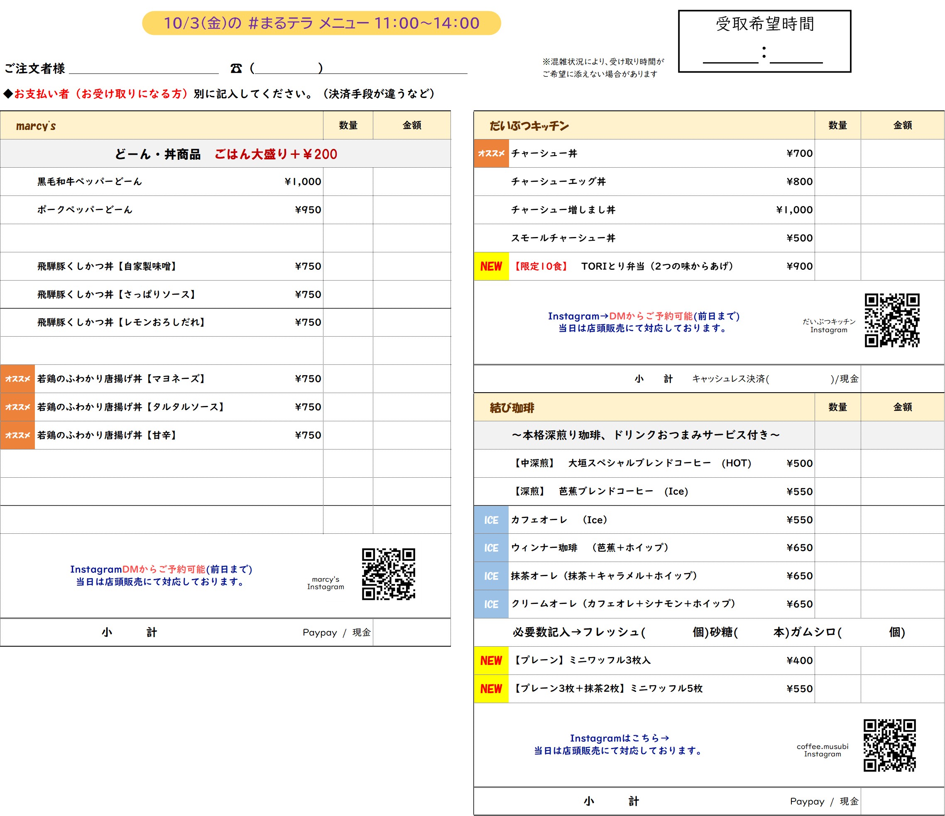Click quantity cell for 黒毛和牛ペッパーどーん

tap(348, 182)
